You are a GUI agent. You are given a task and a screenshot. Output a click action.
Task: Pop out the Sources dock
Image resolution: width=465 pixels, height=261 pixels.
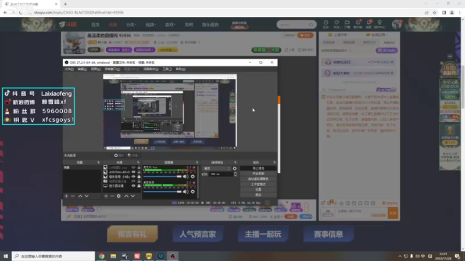tap(138, 162)
